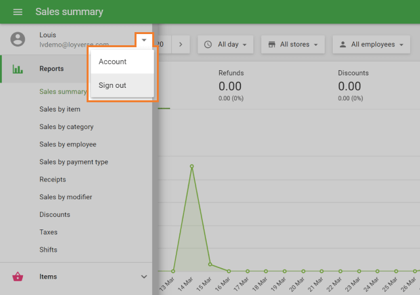Select the Discounts summary tile

coord(353,85)
